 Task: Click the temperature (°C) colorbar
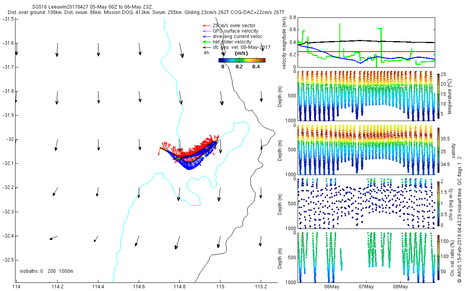click(438, 96)
